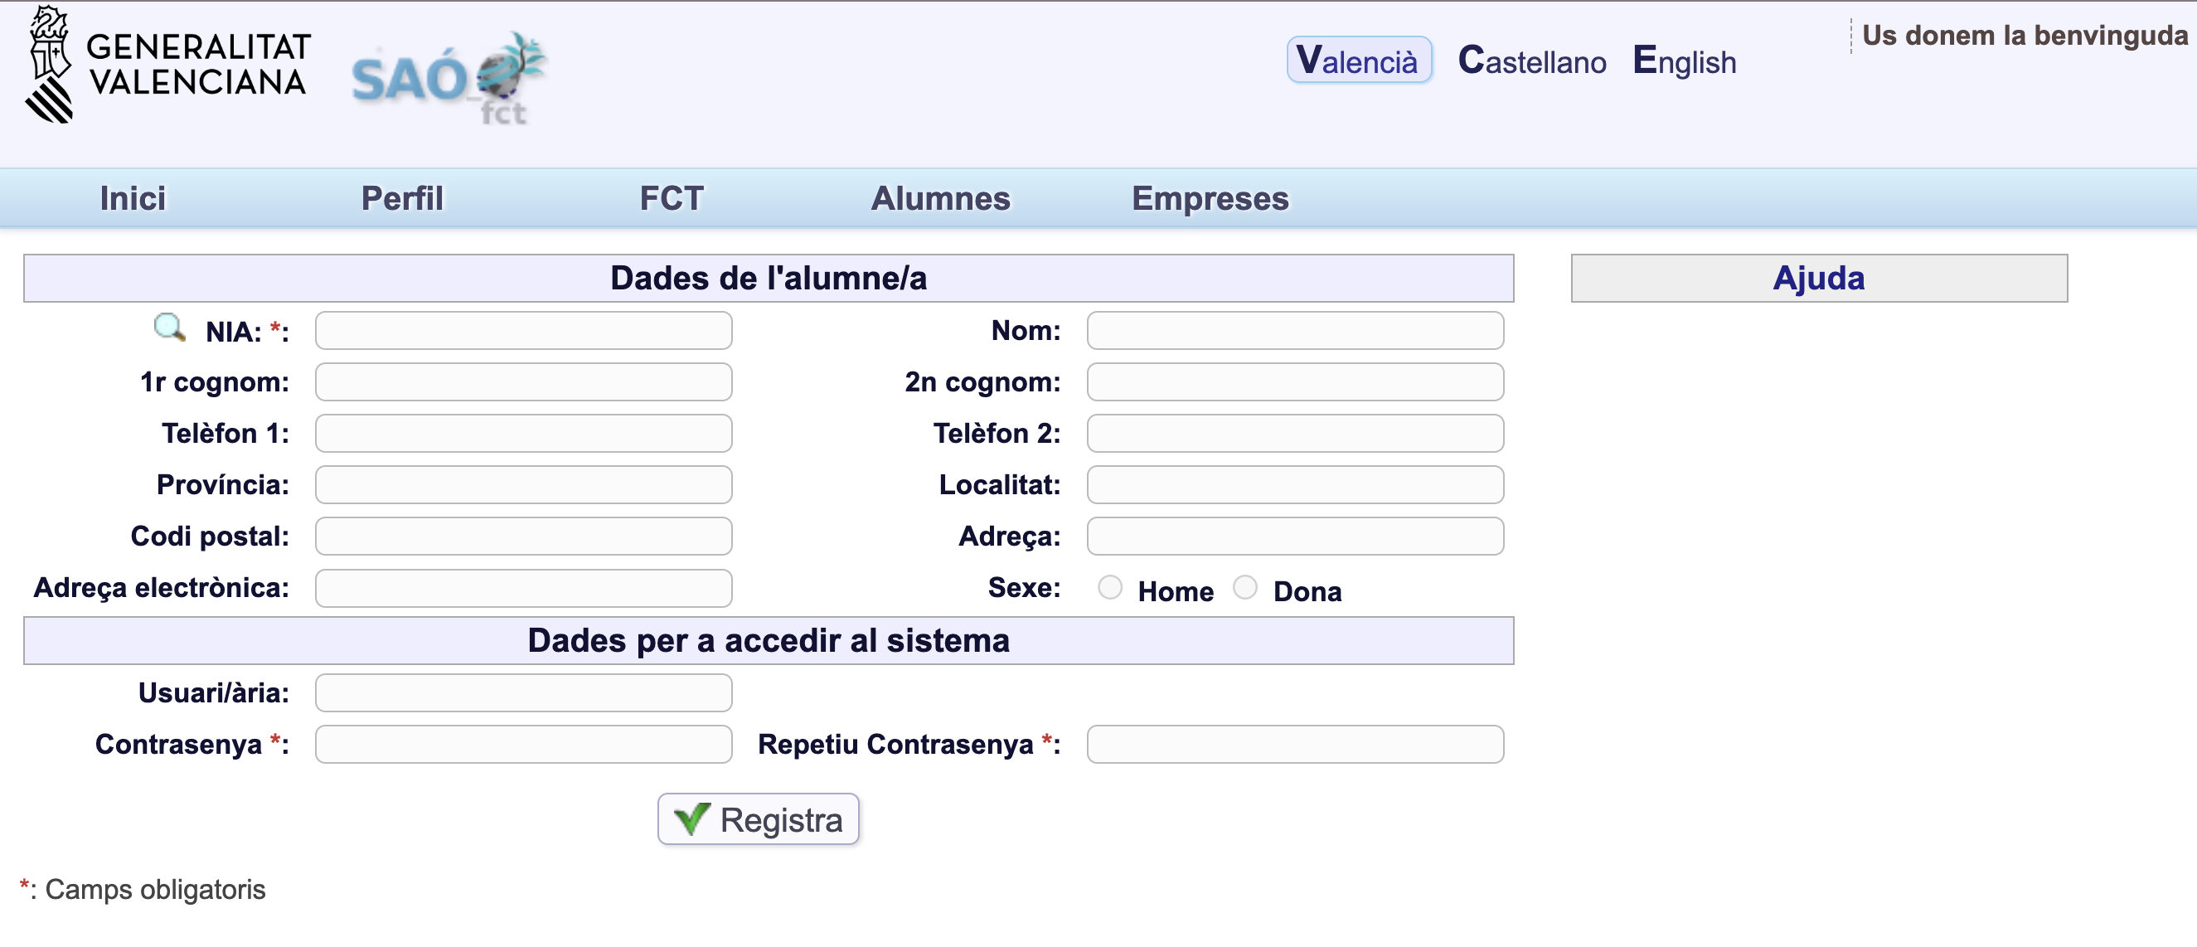Click into the Nom text field
Screen dimensions: 2197x947
1294,331
